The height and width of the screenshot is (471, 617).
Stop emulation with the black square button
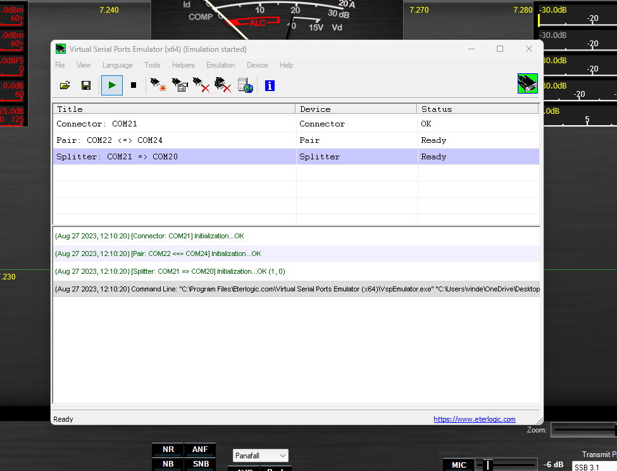click(134, 85)
